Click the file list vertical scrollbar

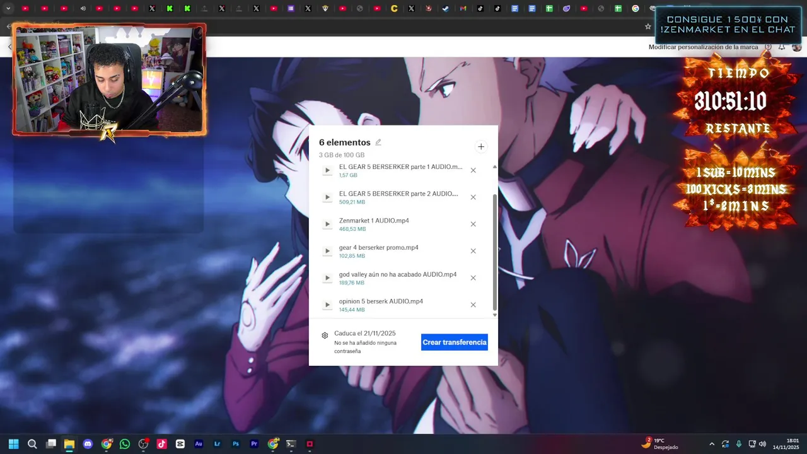tap(495, 252)
